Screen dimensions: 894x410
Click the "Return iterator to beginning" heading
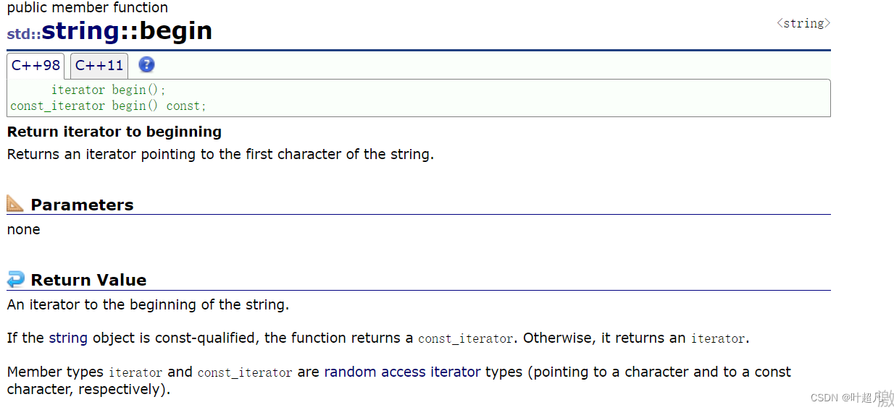114,132
